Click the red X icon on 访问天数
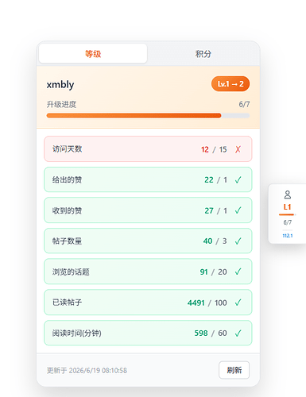 coord(238,149)
